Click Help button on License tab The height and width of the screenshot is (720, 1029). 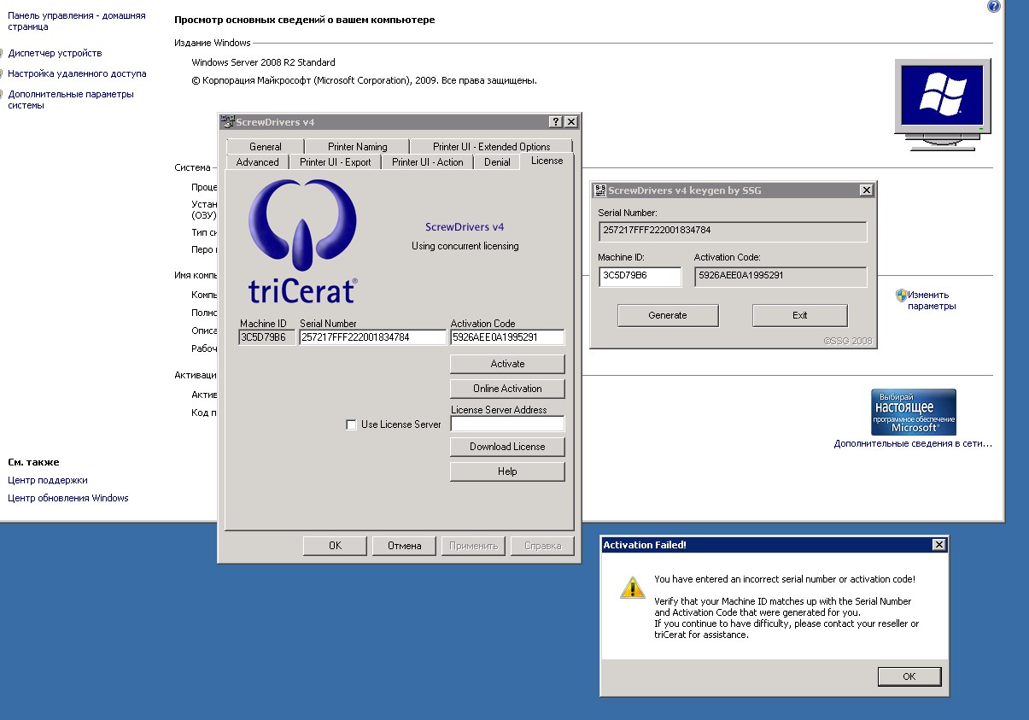coord(507,471)
